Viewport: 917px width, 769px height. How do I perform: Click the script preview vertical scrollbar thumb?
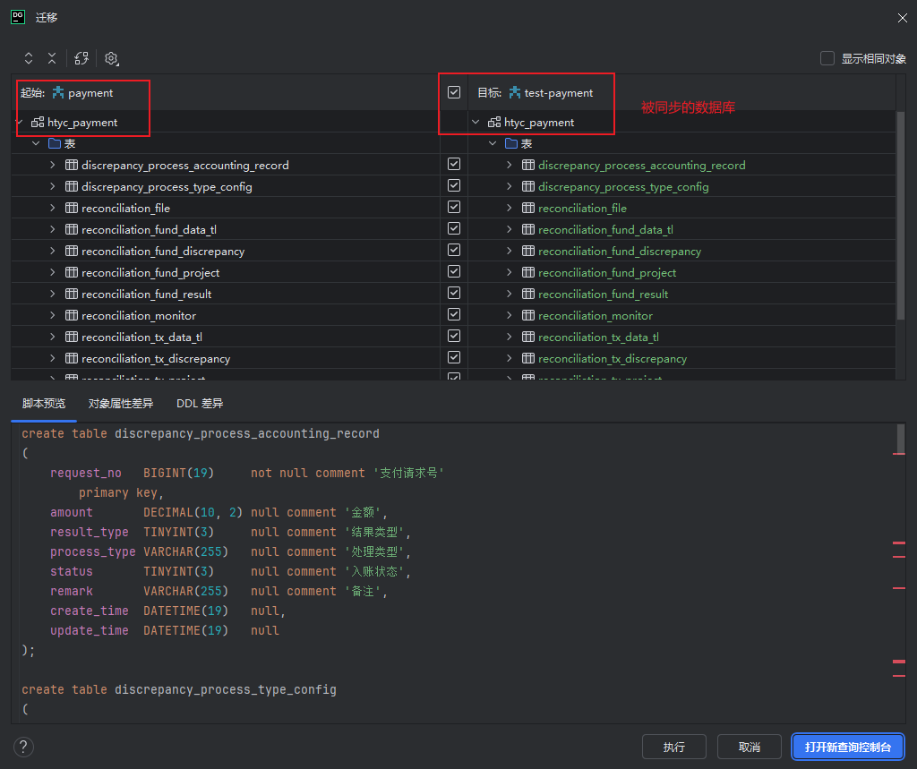point(901,439)
